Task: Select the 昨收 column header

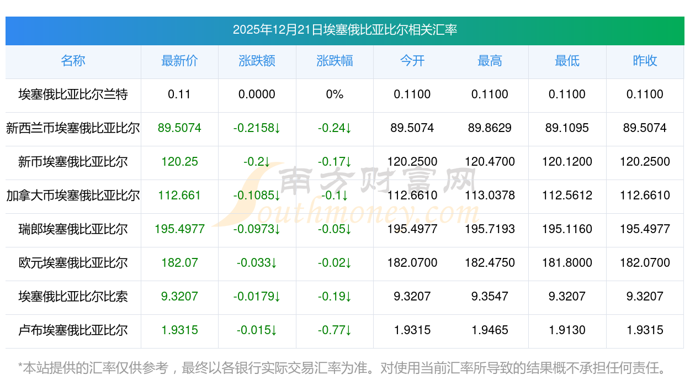Action: coord(645,61)
